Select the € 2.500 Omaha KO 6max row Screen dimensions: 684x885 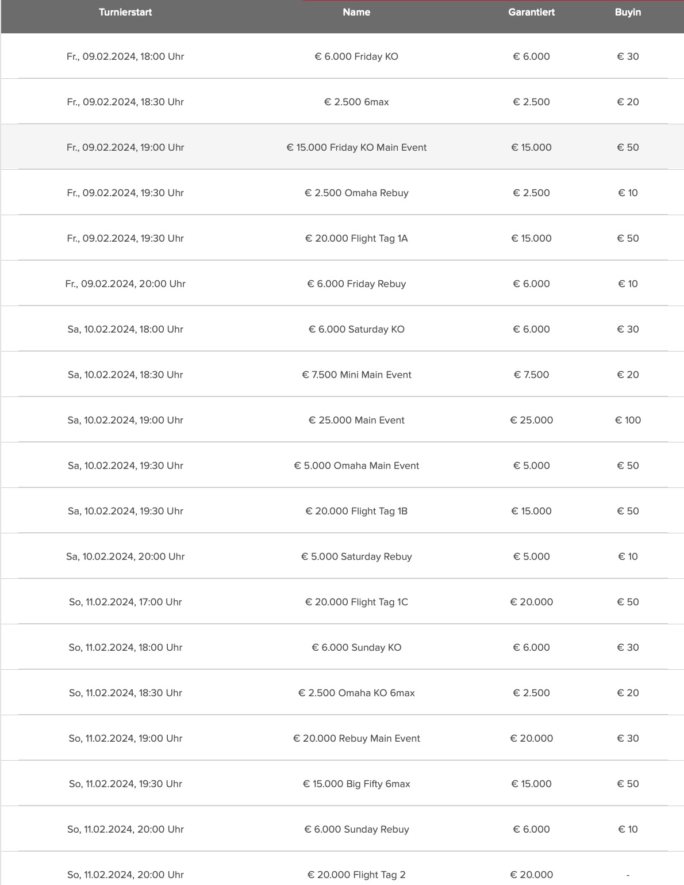[x=356, y=693]
